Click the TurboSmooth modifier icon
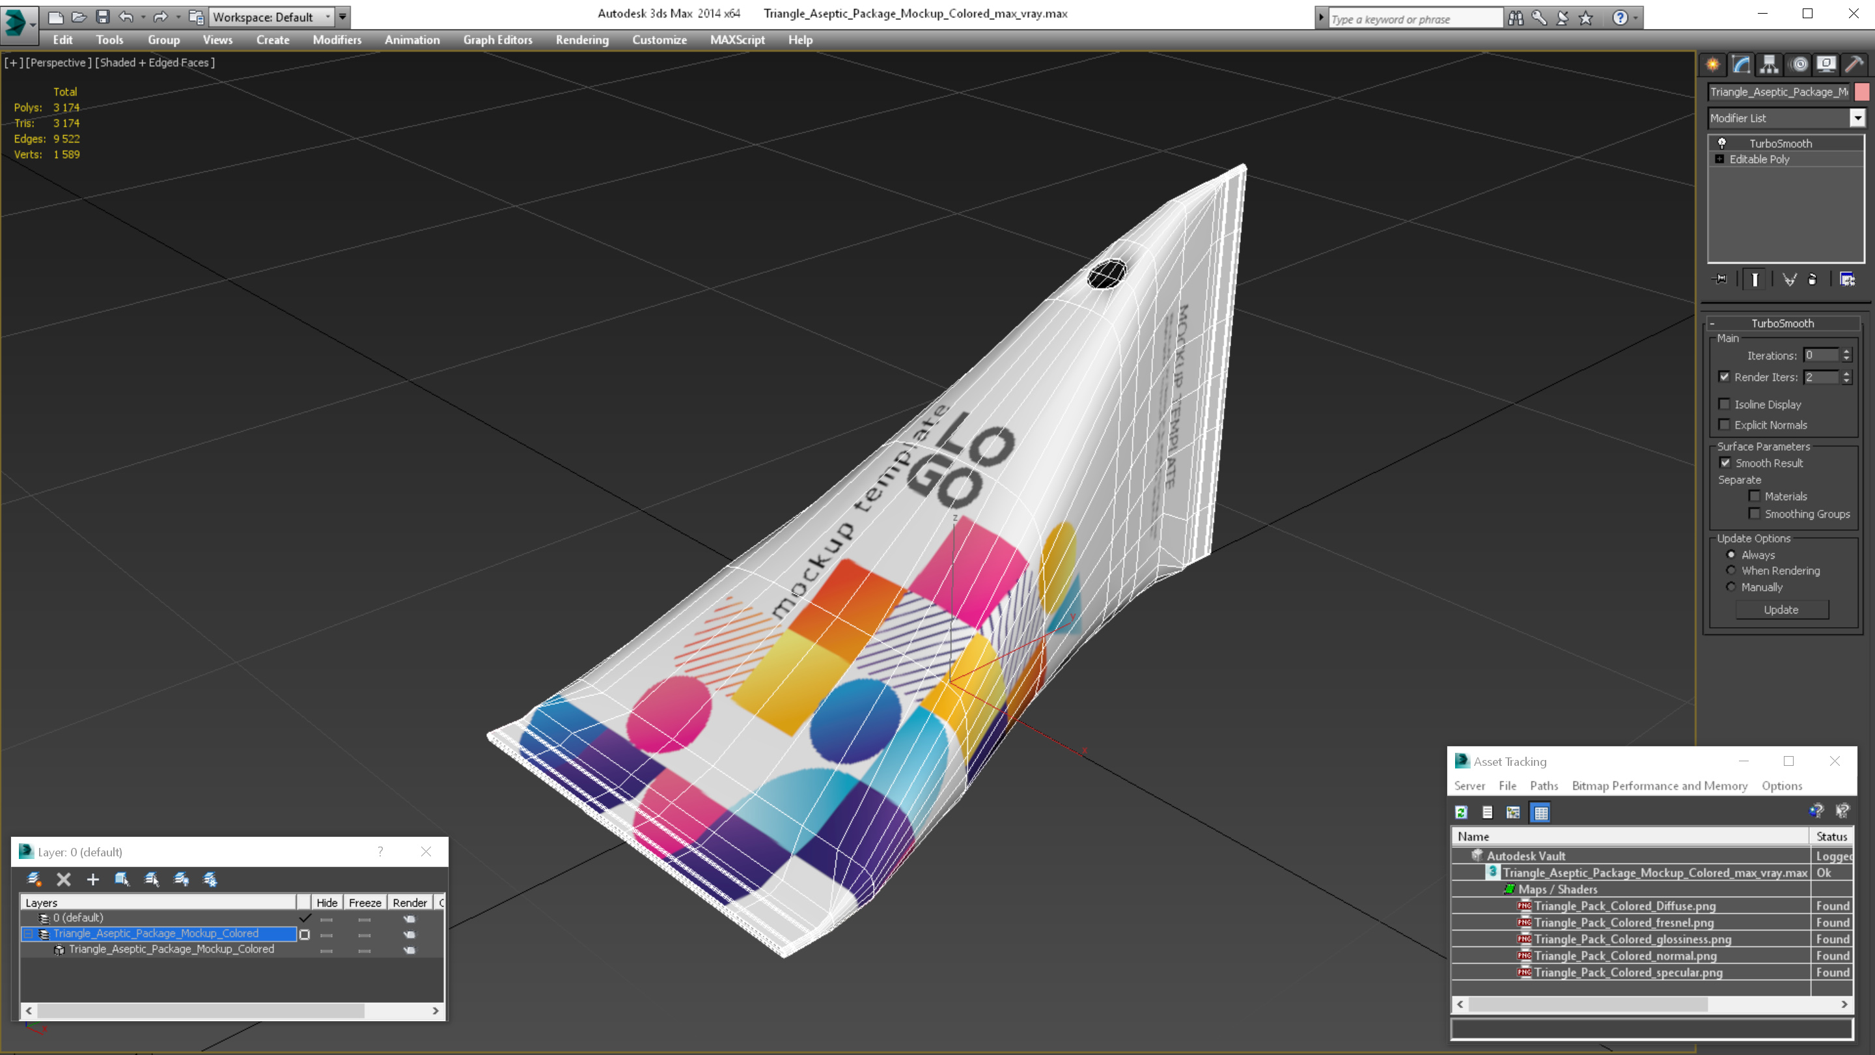Image resolution: width=1875 pixels, height=1055 pixels. click(x=1722, y=142)
